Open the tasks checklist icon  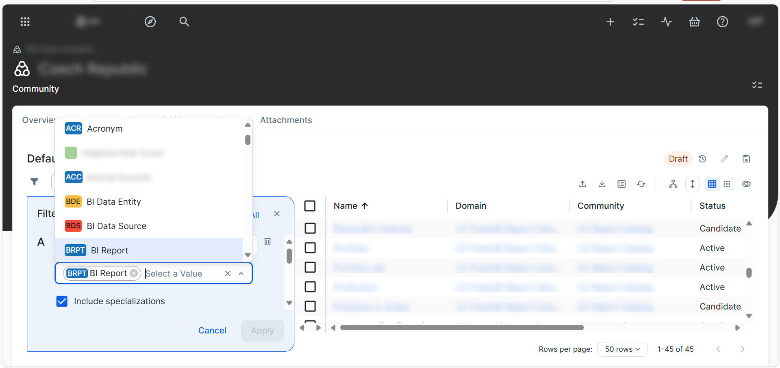pos(638,22)
